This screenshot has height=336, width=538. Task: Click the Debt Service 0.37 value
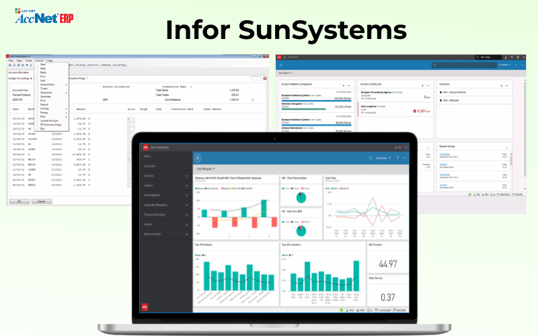388,297
